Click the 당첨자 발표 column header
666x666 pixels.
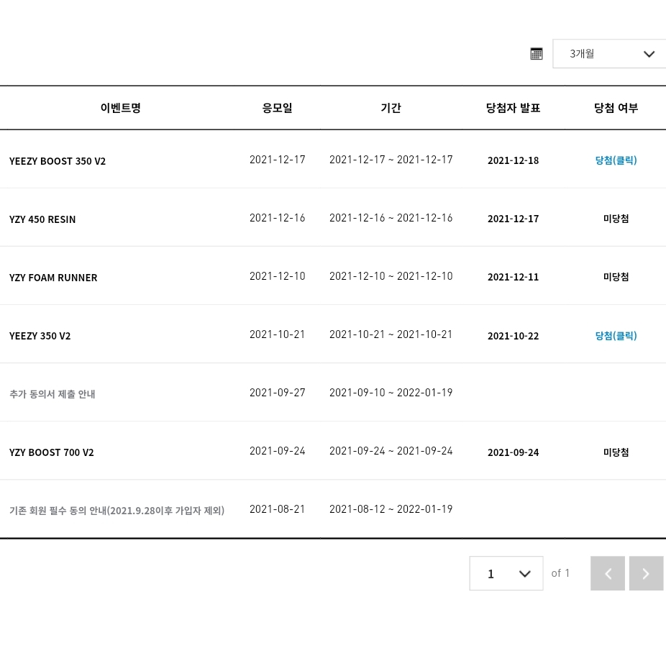513,107
